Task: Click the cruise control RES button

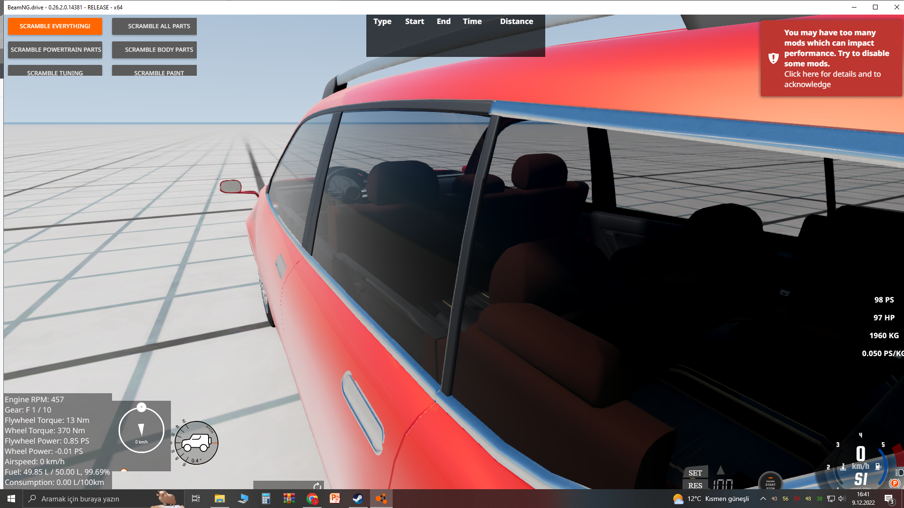Action: 695,485
